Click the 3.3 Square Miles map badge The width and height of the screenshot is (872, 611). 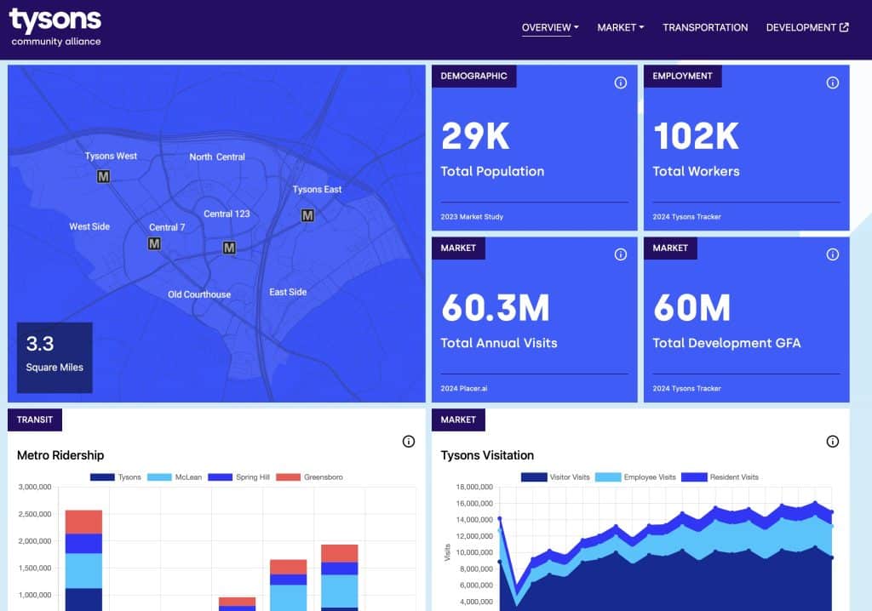(x=54, y=357)
